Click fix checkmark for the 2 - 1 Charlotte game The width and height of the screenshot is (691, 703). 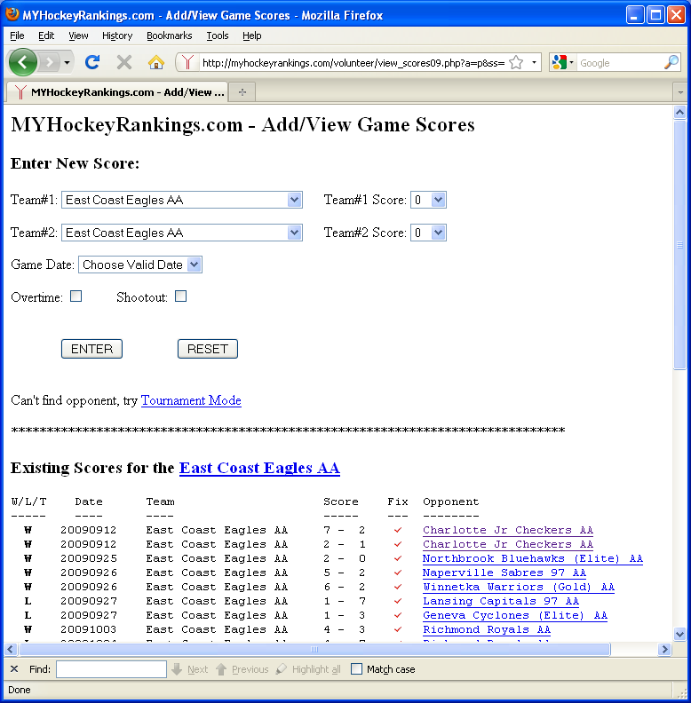[x=398, y=544]
